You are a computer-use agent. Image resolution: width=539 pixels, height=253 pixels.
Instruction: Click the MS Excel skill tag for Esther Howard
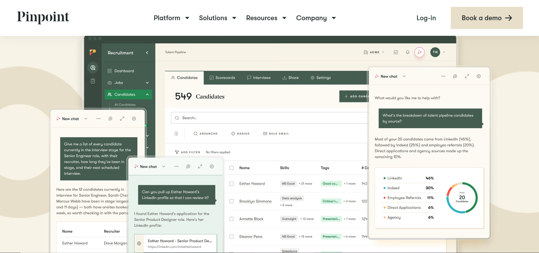click(288, 184)
